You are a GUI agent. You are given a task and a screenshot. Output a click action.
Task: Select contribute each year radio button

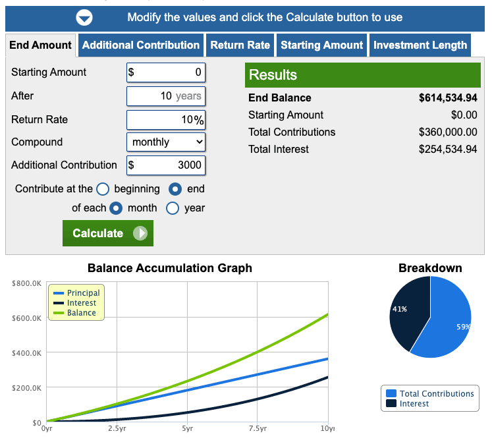click(x=173, y=208)
